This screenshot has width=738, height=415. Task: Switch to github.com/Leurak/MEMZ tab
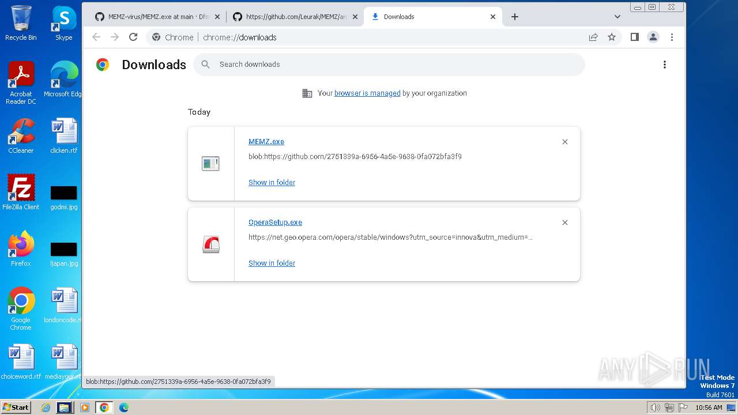294,17
